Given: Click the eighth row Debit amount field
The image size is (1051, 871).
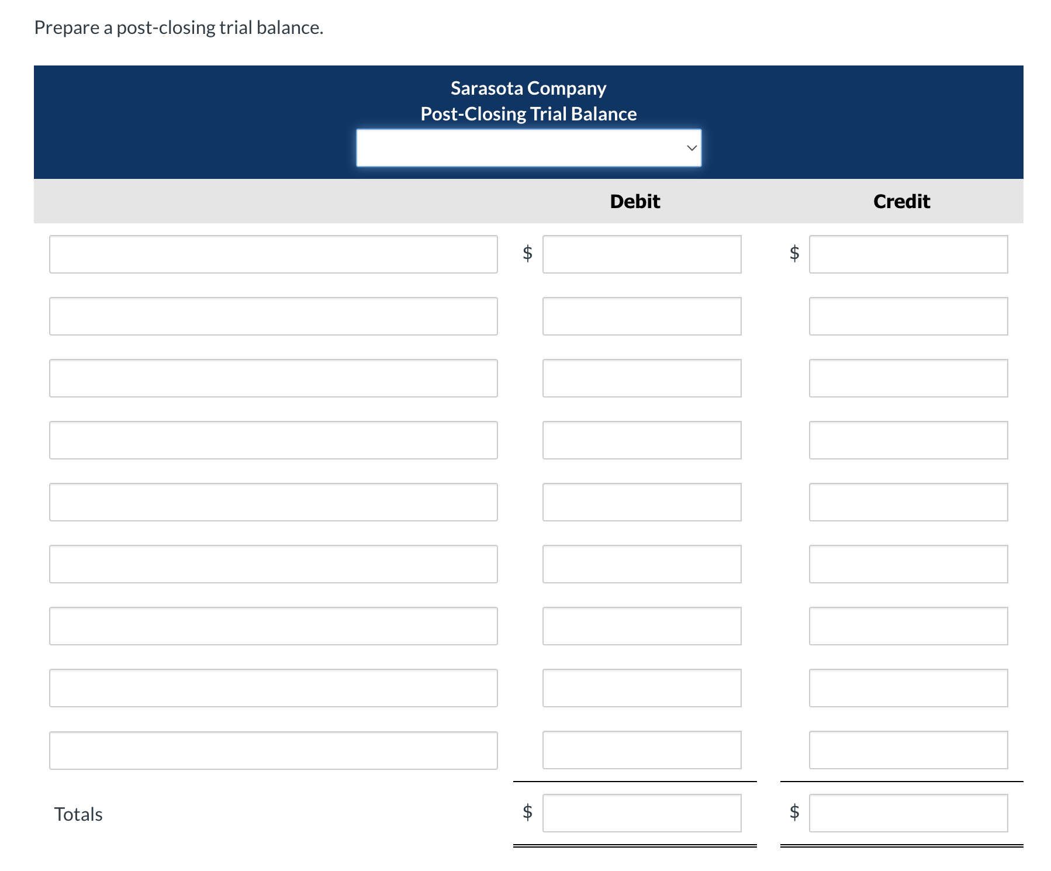Looking at the screenshot, I should click(642, 688).
